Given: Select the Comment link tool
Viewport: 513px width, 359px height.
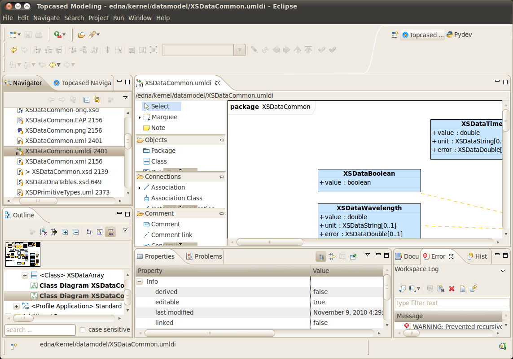Looking at the screenshot, I should pos(168,235).
